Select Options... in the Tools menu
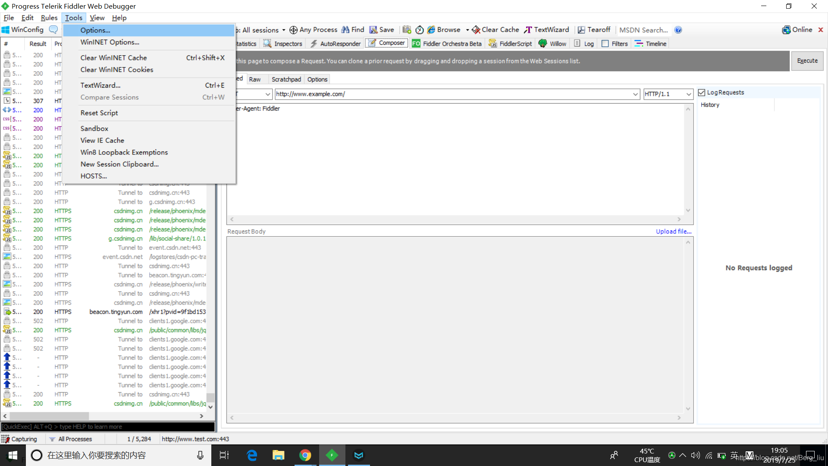Screen dimensions: 828x466 pyautogui.click(x=149, y=30)
